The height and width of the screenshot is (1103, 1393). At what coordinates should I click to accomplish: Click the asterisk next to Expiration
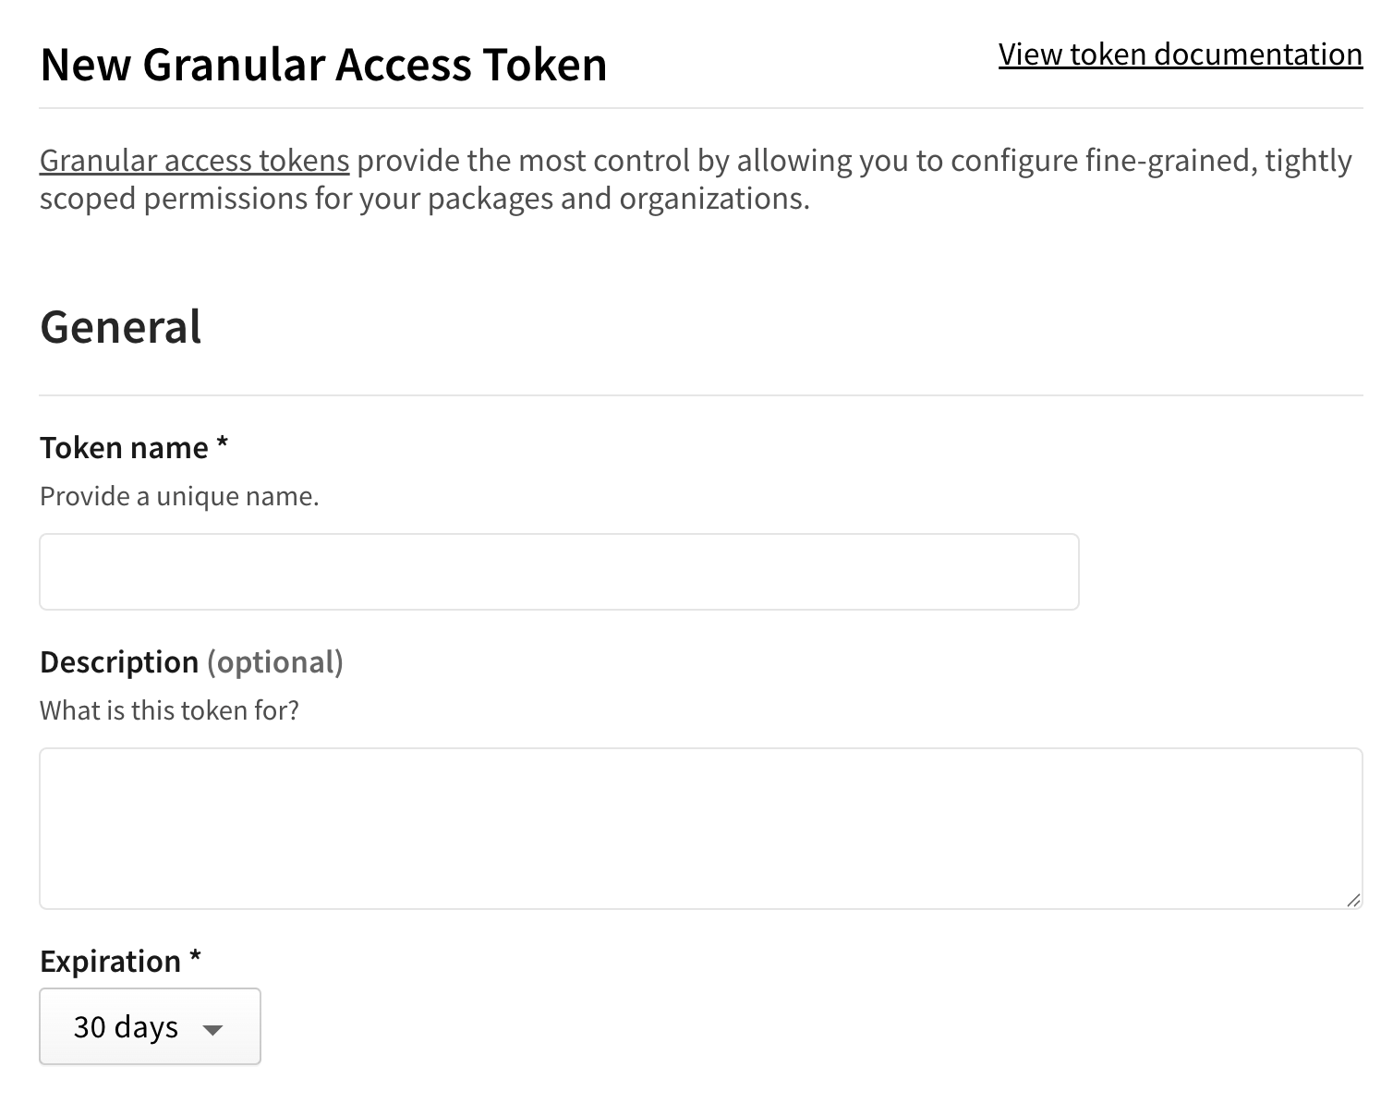click(x=195, y=959)
